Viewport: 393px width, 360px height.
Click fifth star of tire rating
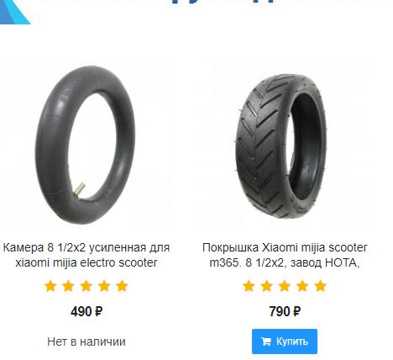pos(320,286)
